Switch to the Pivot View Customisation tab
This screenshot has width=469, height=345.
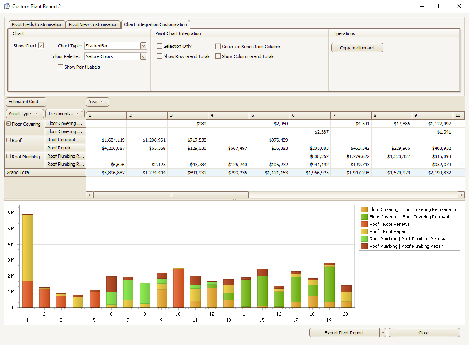pyautogui.click(x=93, y=24)
